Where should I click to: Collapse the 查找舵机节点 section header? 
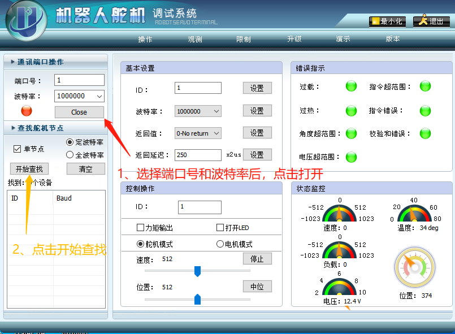[55, 128]
